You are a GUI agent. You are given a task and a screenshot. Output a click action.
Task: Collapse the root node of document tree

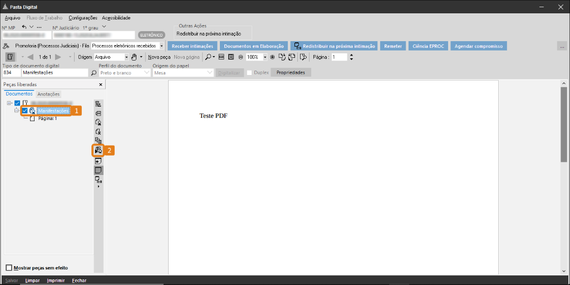[x=9, y=103]
